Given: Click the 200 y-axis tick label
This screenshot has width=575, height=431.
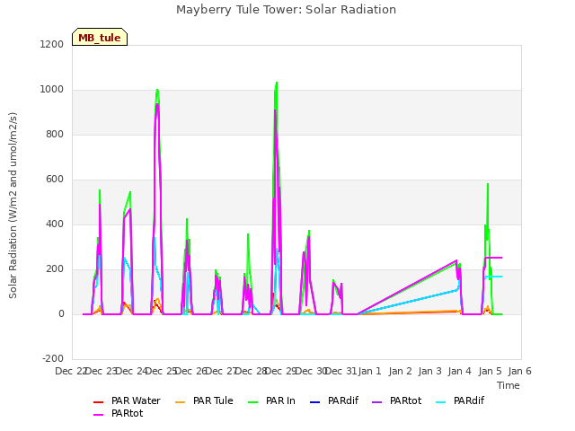Looking at the screenshot, I should point(55,269).
